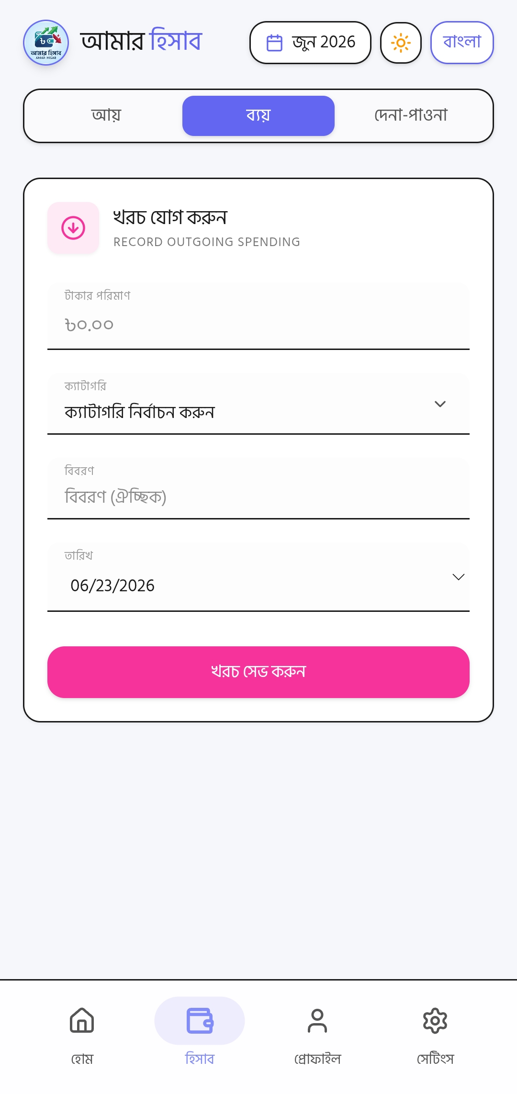Save expense with খরচ সেভ করুন
The image size is (517, 1094).
click(258, 672)
